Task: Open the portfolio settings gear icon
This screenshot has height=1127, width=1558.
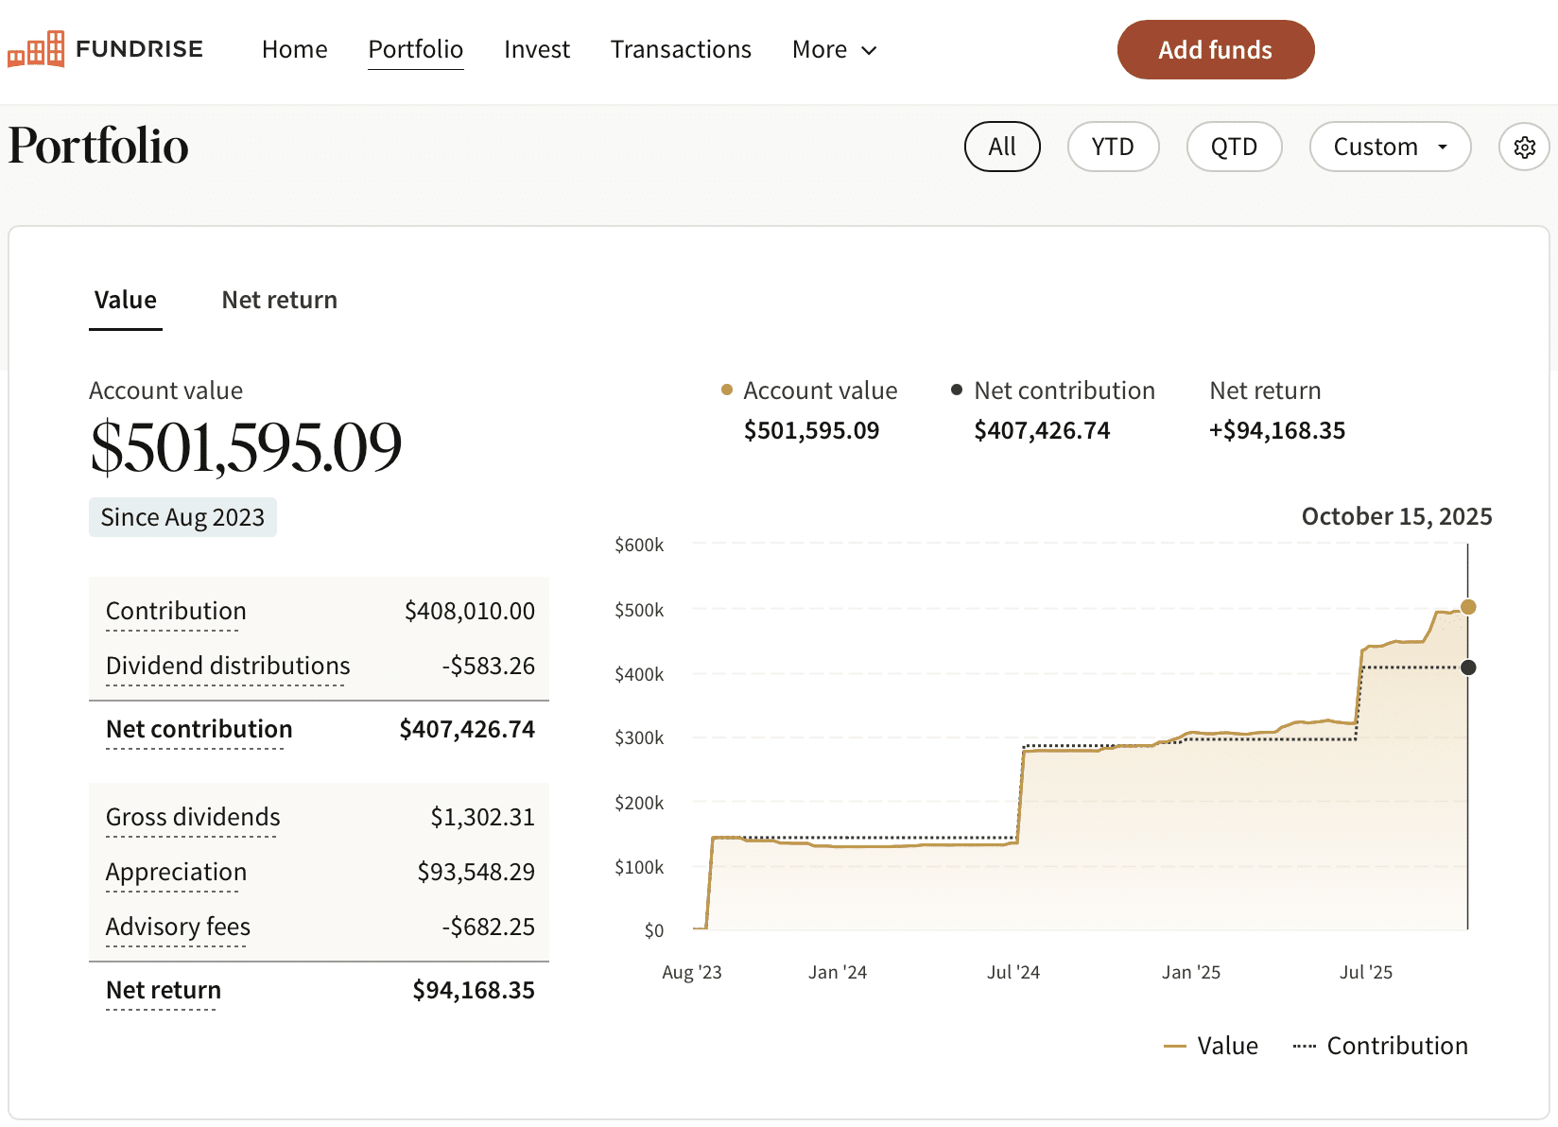Action: (1524, 147)
